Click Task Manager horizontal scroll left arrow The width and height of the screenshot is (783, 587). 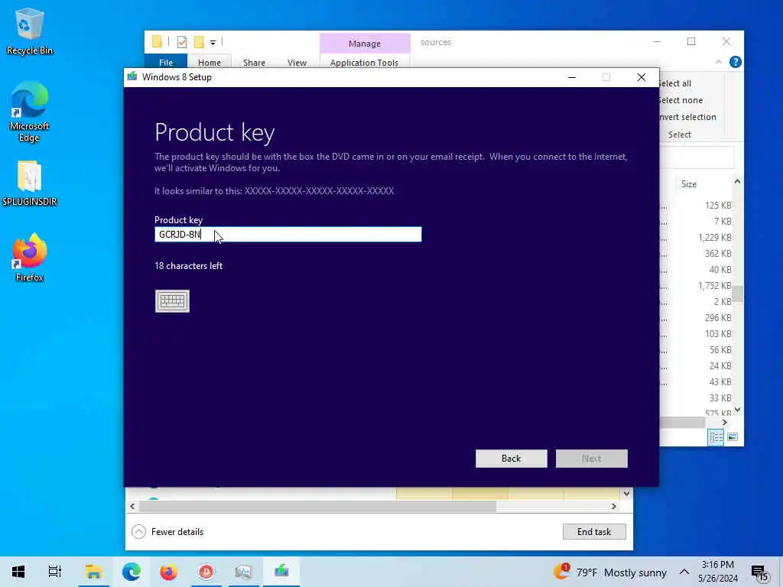(x=132, y=506)
